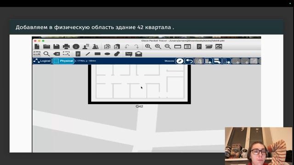Viewport: 294px width, 165px height.
Task: Click the cluster association icon in the top toolbar
Action: (209, 46)
